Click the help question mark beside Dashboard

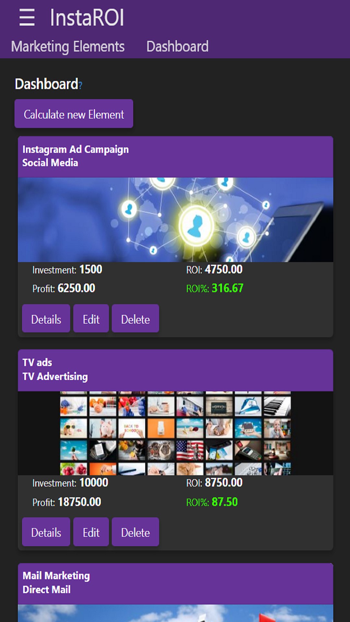(x=80, y=86)
